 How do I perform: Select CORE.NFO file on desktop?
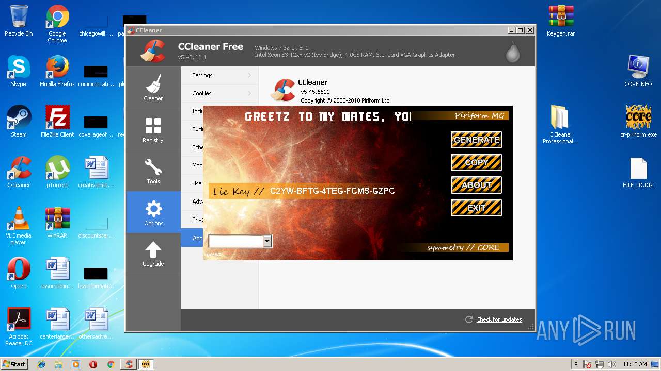(x=638, y=71)
